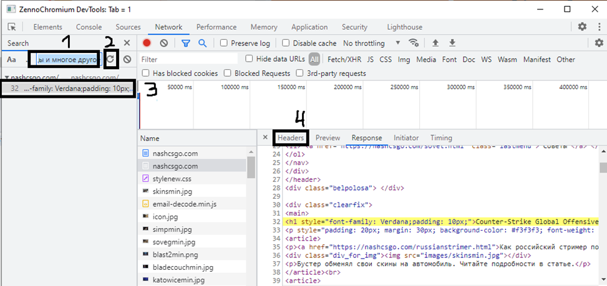Click the red record network log button
607x286 pixels.
click(147, 43)
